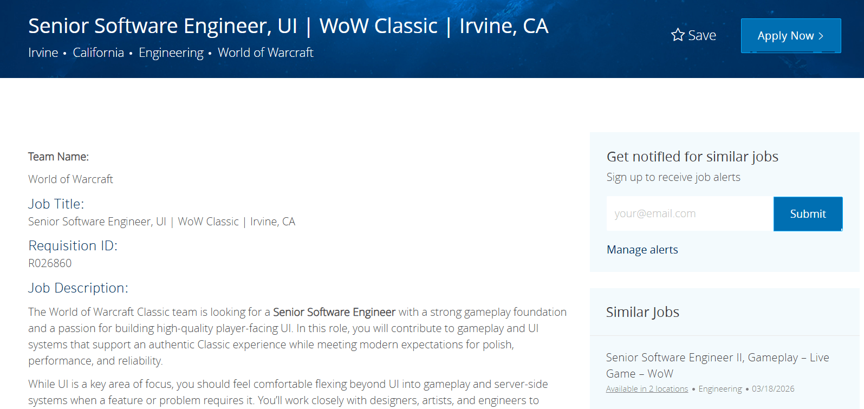Select Engineering in the header breadcrumb line
Viewport: 864px width, 409px height.
click(x=171, y=53)
